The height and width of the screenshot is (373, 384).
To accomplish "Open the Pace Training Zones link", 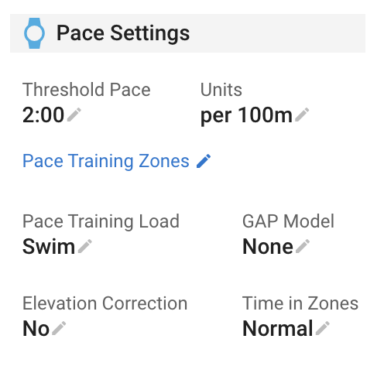I will 106,161.
